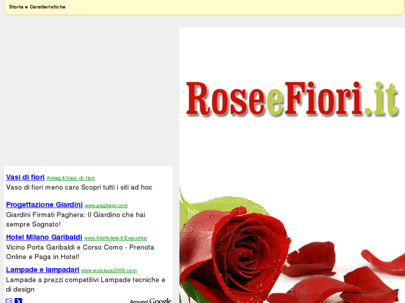Visit the Antag.it/Vasi_di_fiori URL link
Screen dimensions: 405x303
click(71, 178)
